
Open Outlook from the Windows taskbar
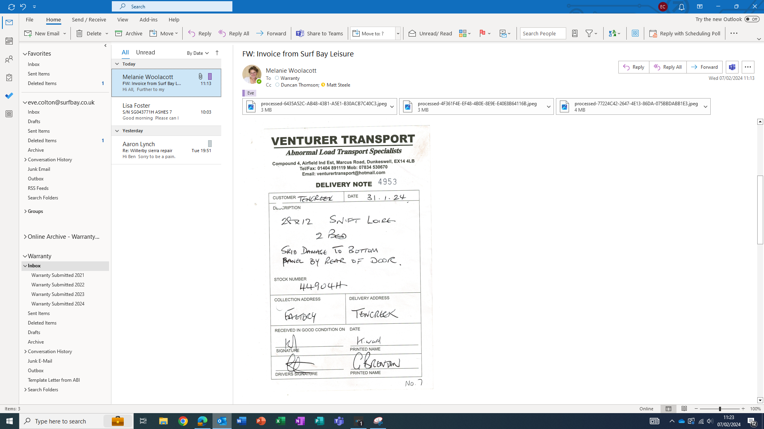tap(222, 421)
